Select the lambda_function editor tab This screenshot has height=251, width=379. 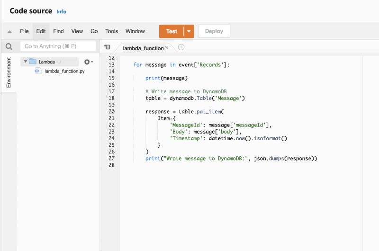[x=143, y=48]
